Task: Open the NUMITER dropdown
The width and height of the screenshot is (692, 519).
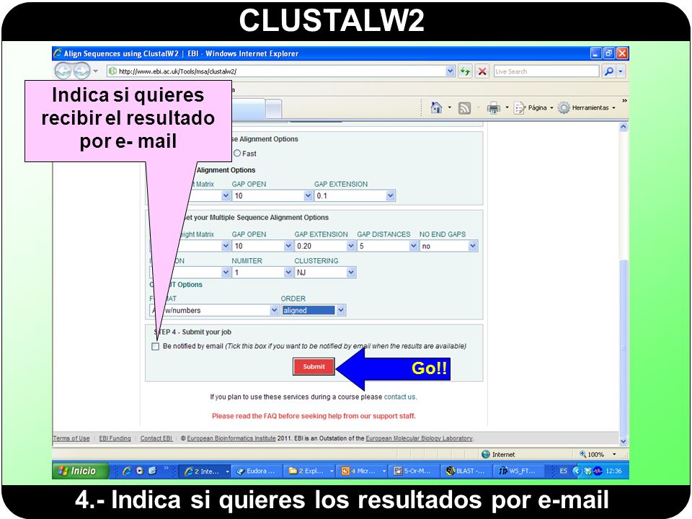Action: [x=288, y=272]
